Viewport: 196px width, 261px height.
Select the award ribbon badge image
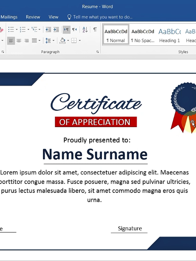coord(183,108)
